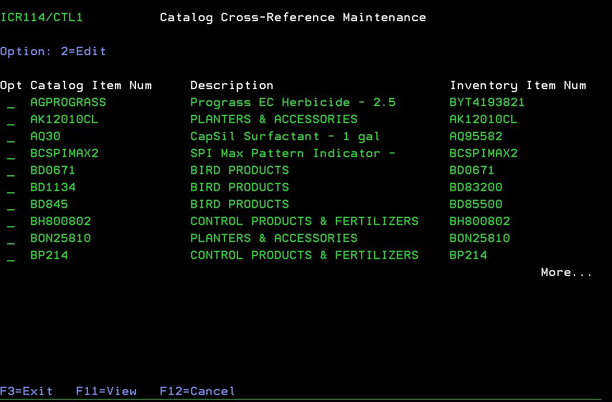Select the Opt field for BD1134
Screen dimensions: 612x402
(11, 188)
